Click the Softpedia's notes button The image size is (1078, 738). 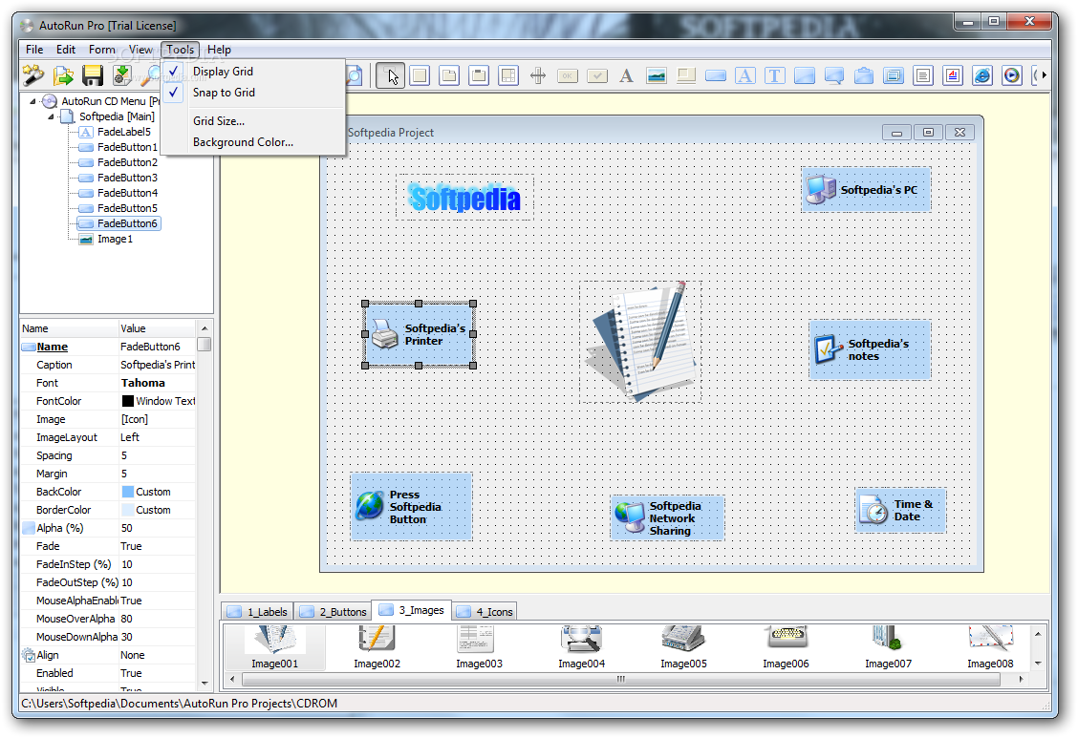870,350
